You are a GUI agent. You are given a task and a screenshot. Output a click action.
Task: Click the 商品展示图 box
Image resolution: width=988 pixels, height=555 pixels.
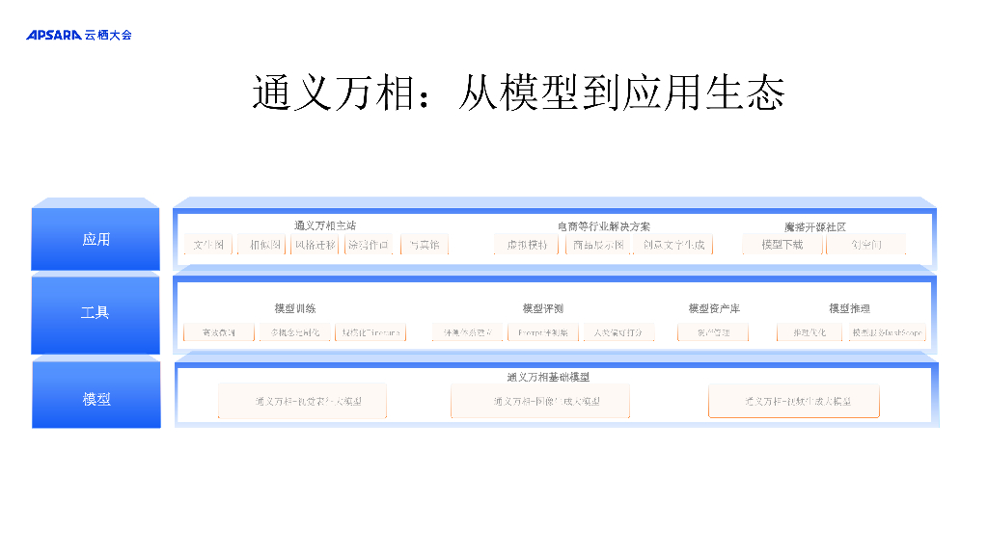click(x=598, y=245)
